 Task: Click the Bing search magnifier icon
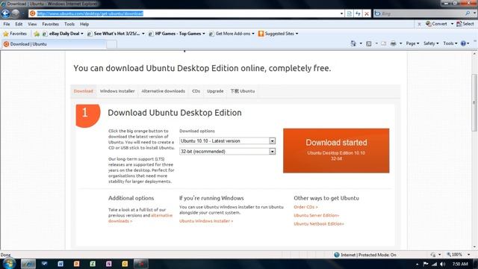[x=468, y=13]
